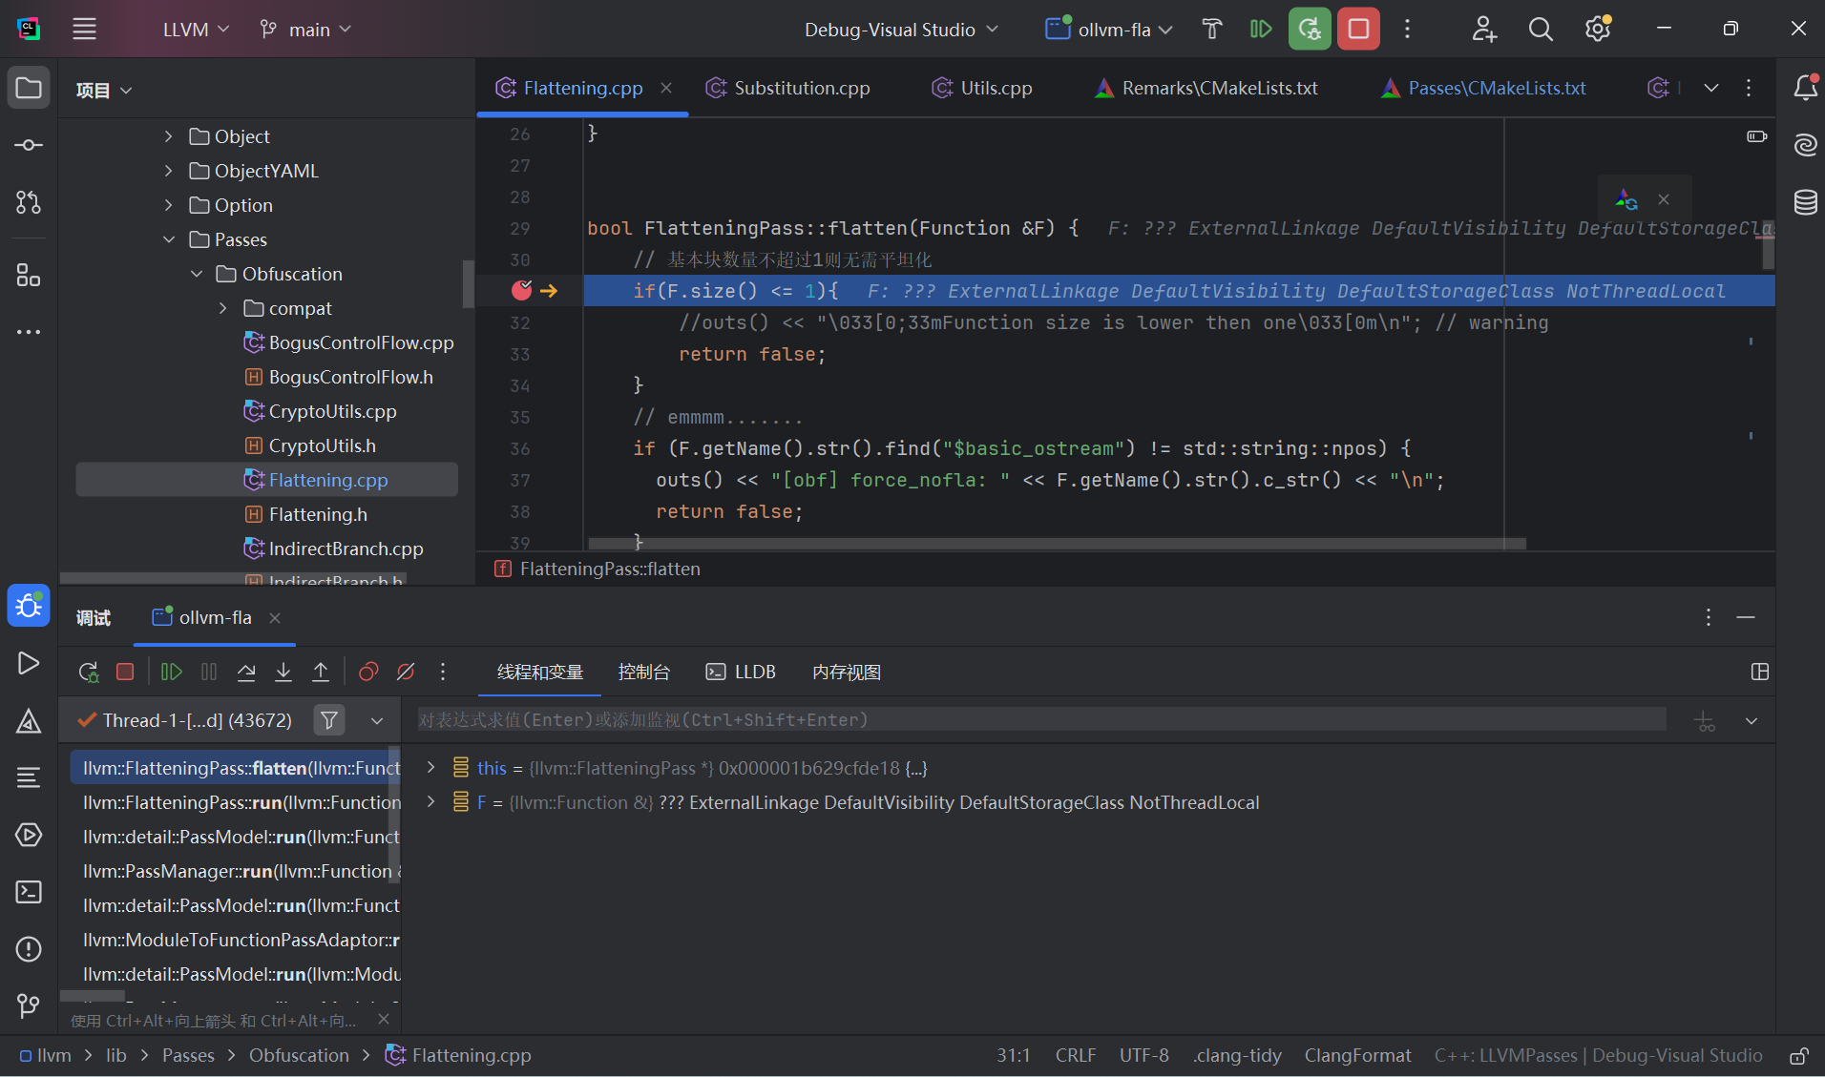Click .clang-tidy in status bar
1825x1077 pixels.
1237,1055
